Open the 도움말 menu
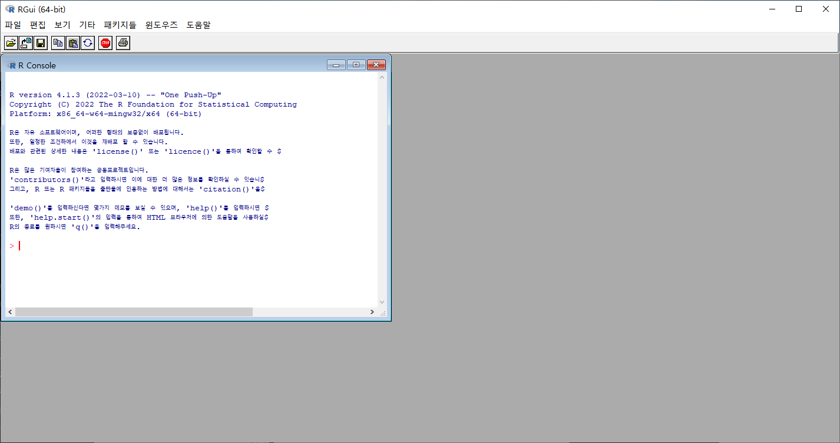 199,25
